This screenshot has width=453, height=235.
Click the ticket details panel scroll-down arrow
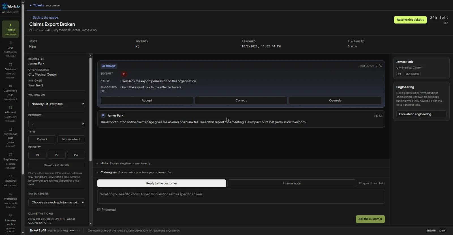(91, 223)
